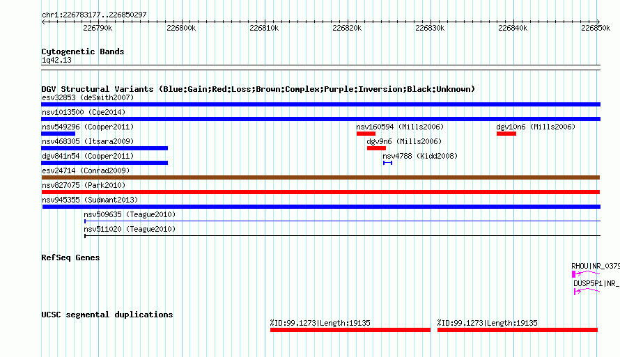Image resolution: width=620 pixels, height=357 pixels.
Task: Open the nsv4788 (Kidd2008) label
Action: pos(420,156)
